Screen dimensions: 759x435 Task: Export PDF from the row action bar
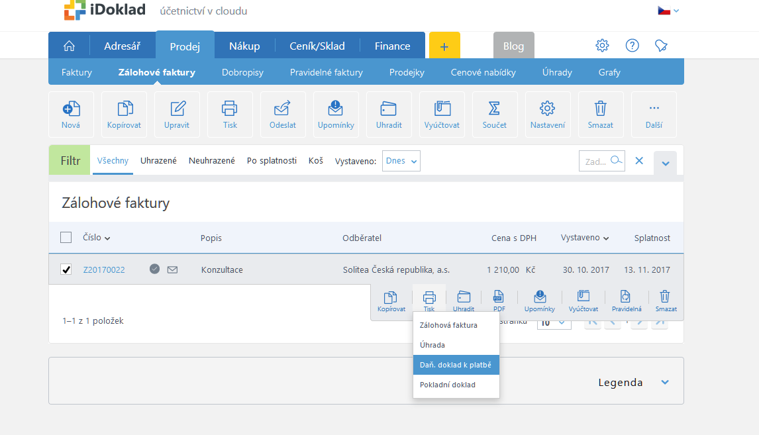click(x=499, y=301)
